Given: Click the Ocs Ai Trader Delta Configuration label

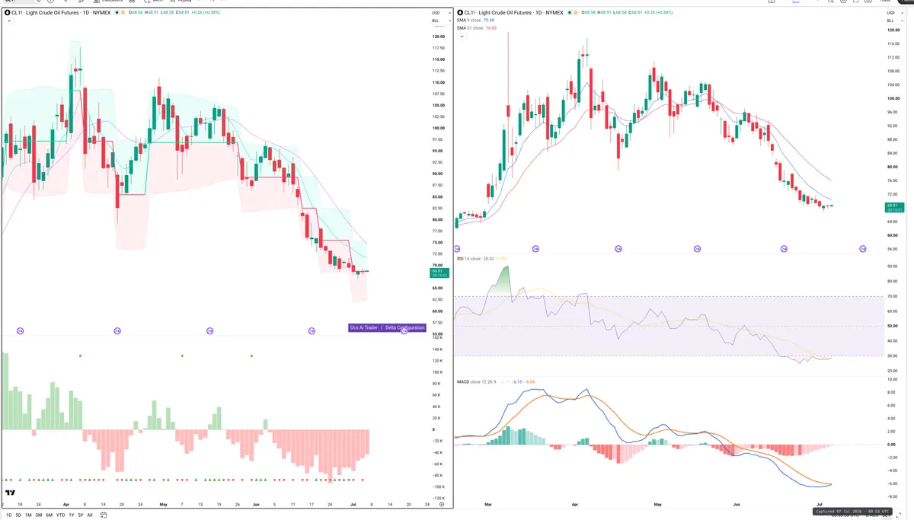Looking at the screenshot, I should click(x=387, y=327).
